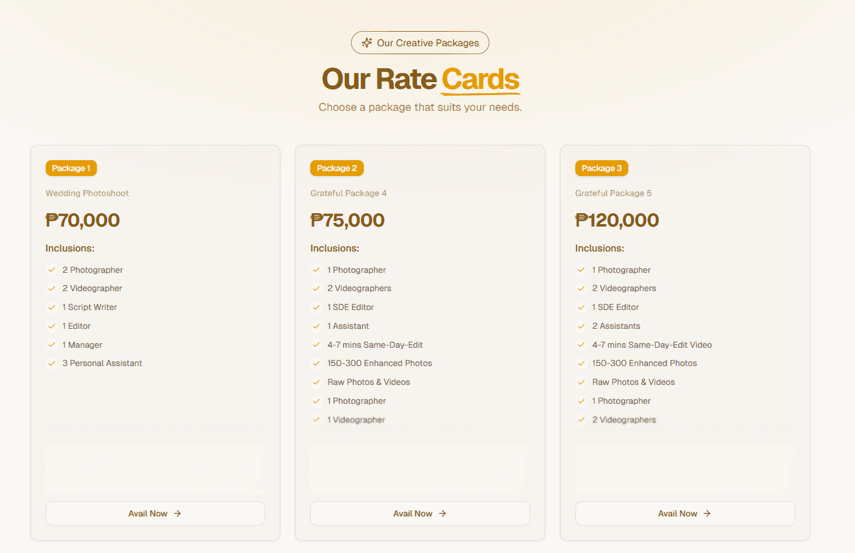855x553 pixels.
Task: Click the Our Creative Packages pill badge
Action: 420,43
